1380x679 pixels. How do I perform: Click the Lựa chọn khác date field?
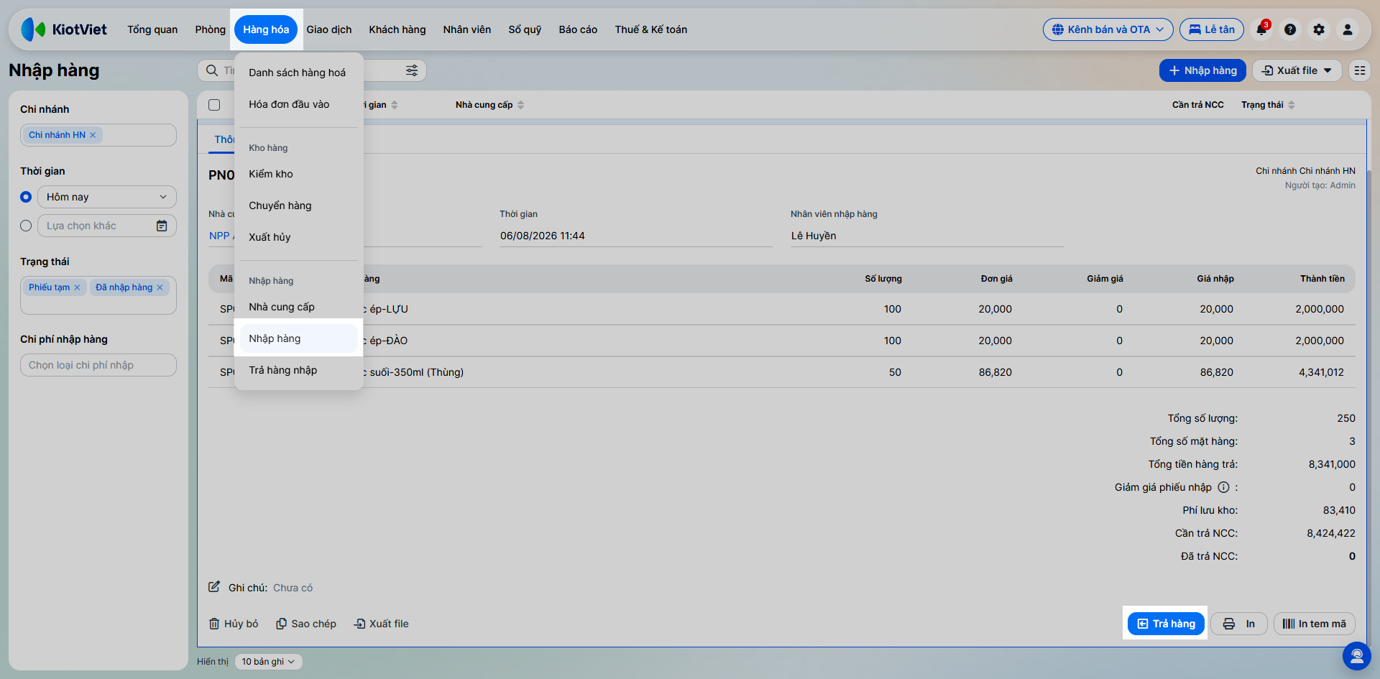tap(107, 226)
